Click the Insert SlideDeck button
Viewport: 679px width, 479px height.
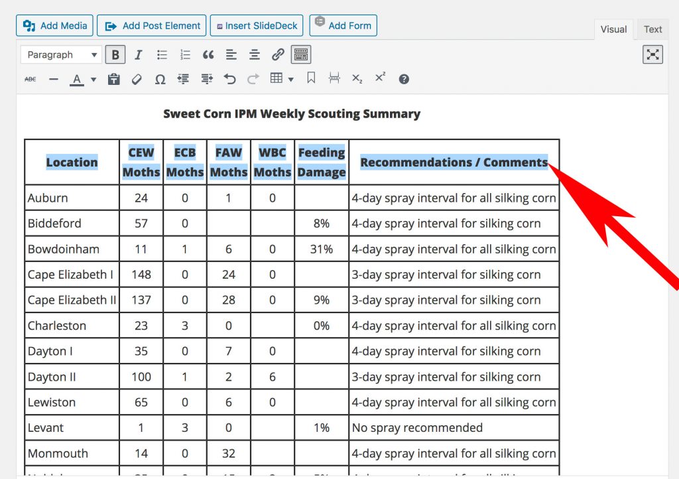[257, 26]
